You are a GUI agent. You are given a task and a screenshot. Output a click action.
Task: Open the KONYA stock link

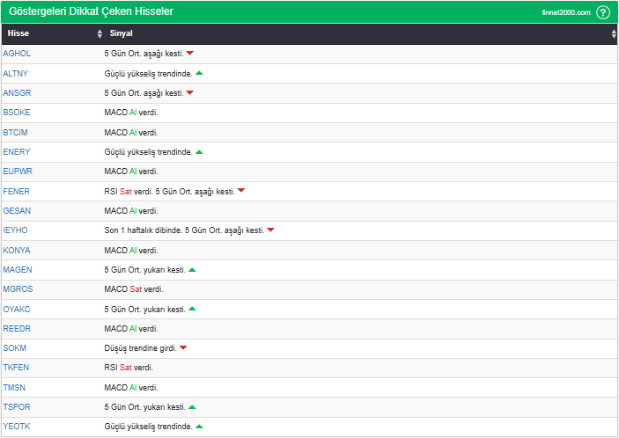coord(17,251)
